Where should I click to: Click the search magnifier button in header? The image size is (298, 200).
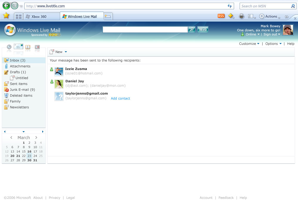(x=192, y=29)
